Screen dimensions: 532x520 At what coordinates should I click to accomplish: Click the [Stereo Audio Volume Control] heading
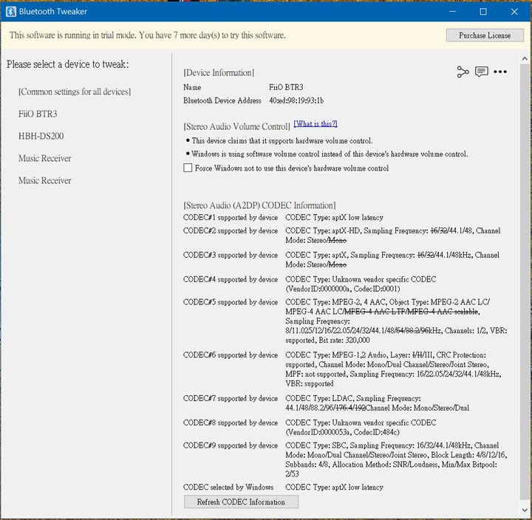tap(237, 126)
